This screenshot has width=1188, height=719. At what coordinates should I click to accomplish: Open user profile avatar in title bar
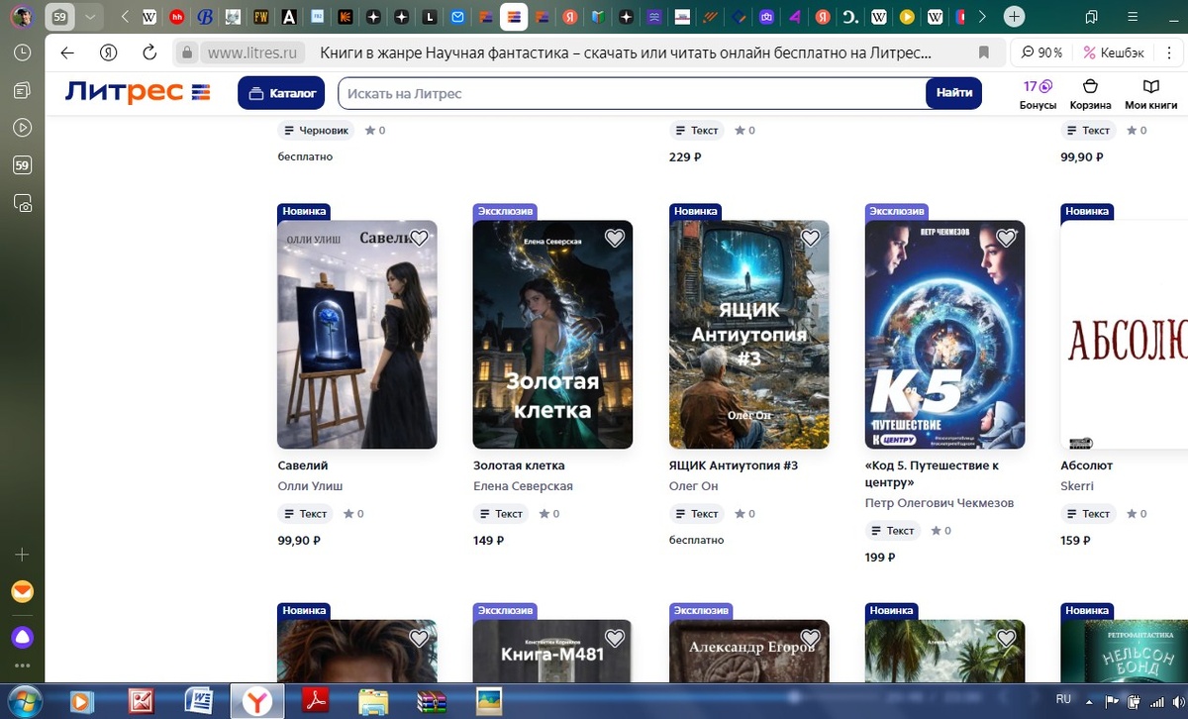tap(22, 17)
